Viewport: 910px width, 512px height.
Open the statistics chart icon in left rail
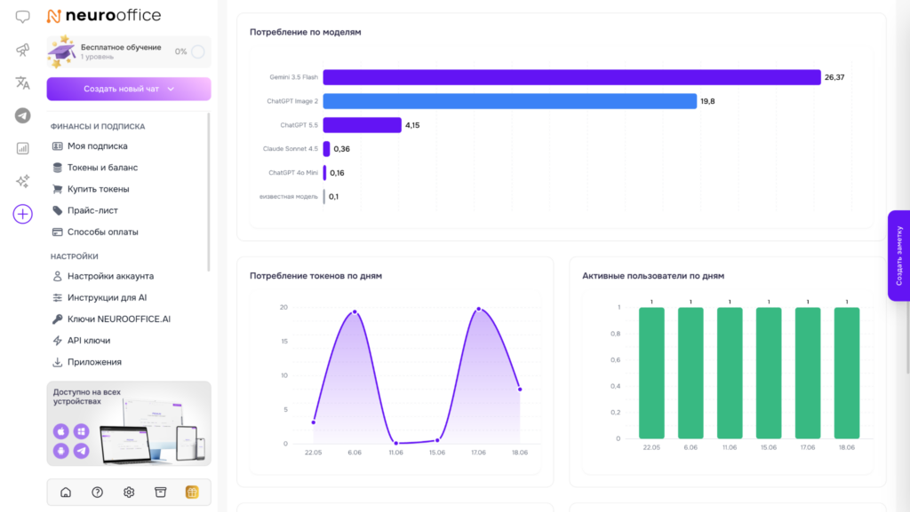tap(22, 149)
